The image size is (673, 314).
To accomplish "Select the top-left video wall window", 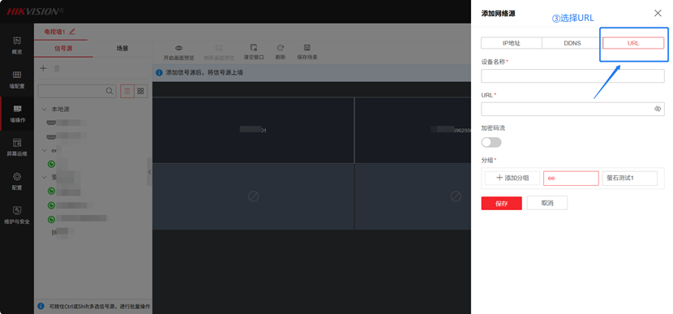I will tap(253, 130).
